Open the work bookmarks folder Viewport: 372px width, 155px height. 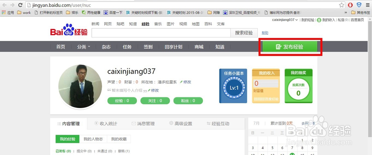coord(24,13)
